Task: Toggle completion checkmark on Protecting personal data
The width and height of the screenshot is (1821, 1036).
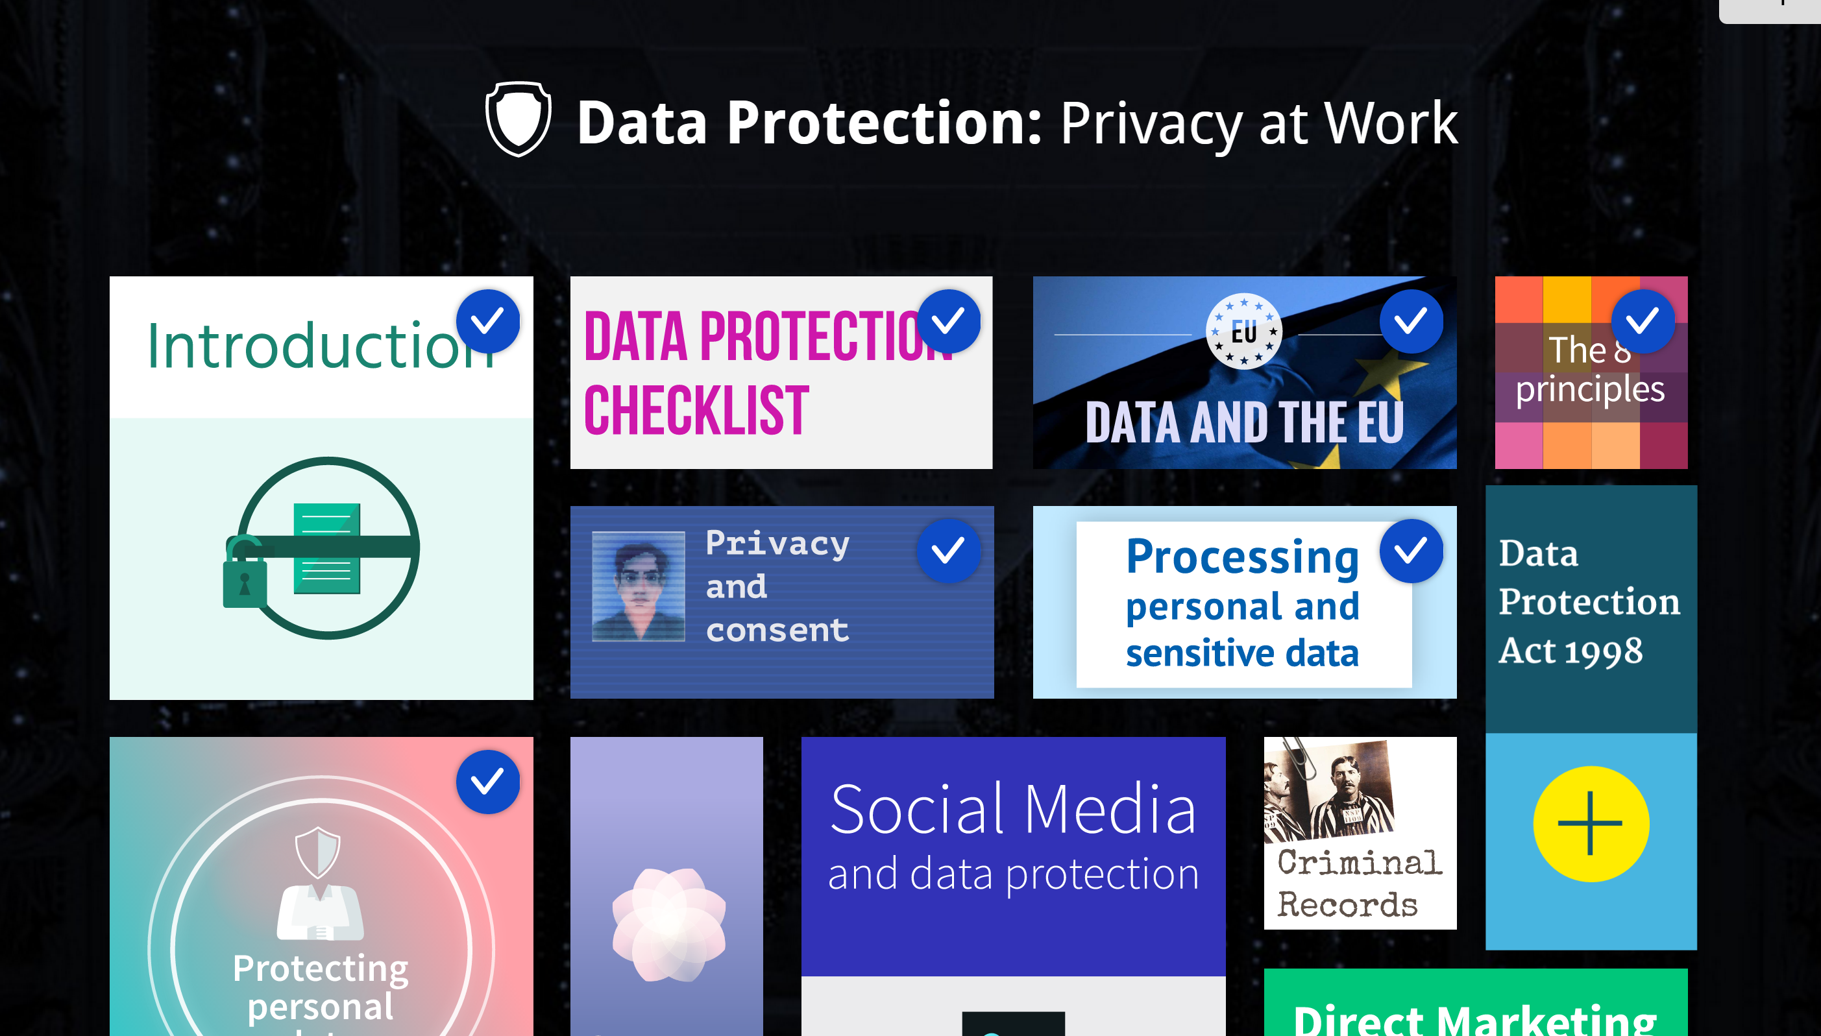Action: point(488,781)
